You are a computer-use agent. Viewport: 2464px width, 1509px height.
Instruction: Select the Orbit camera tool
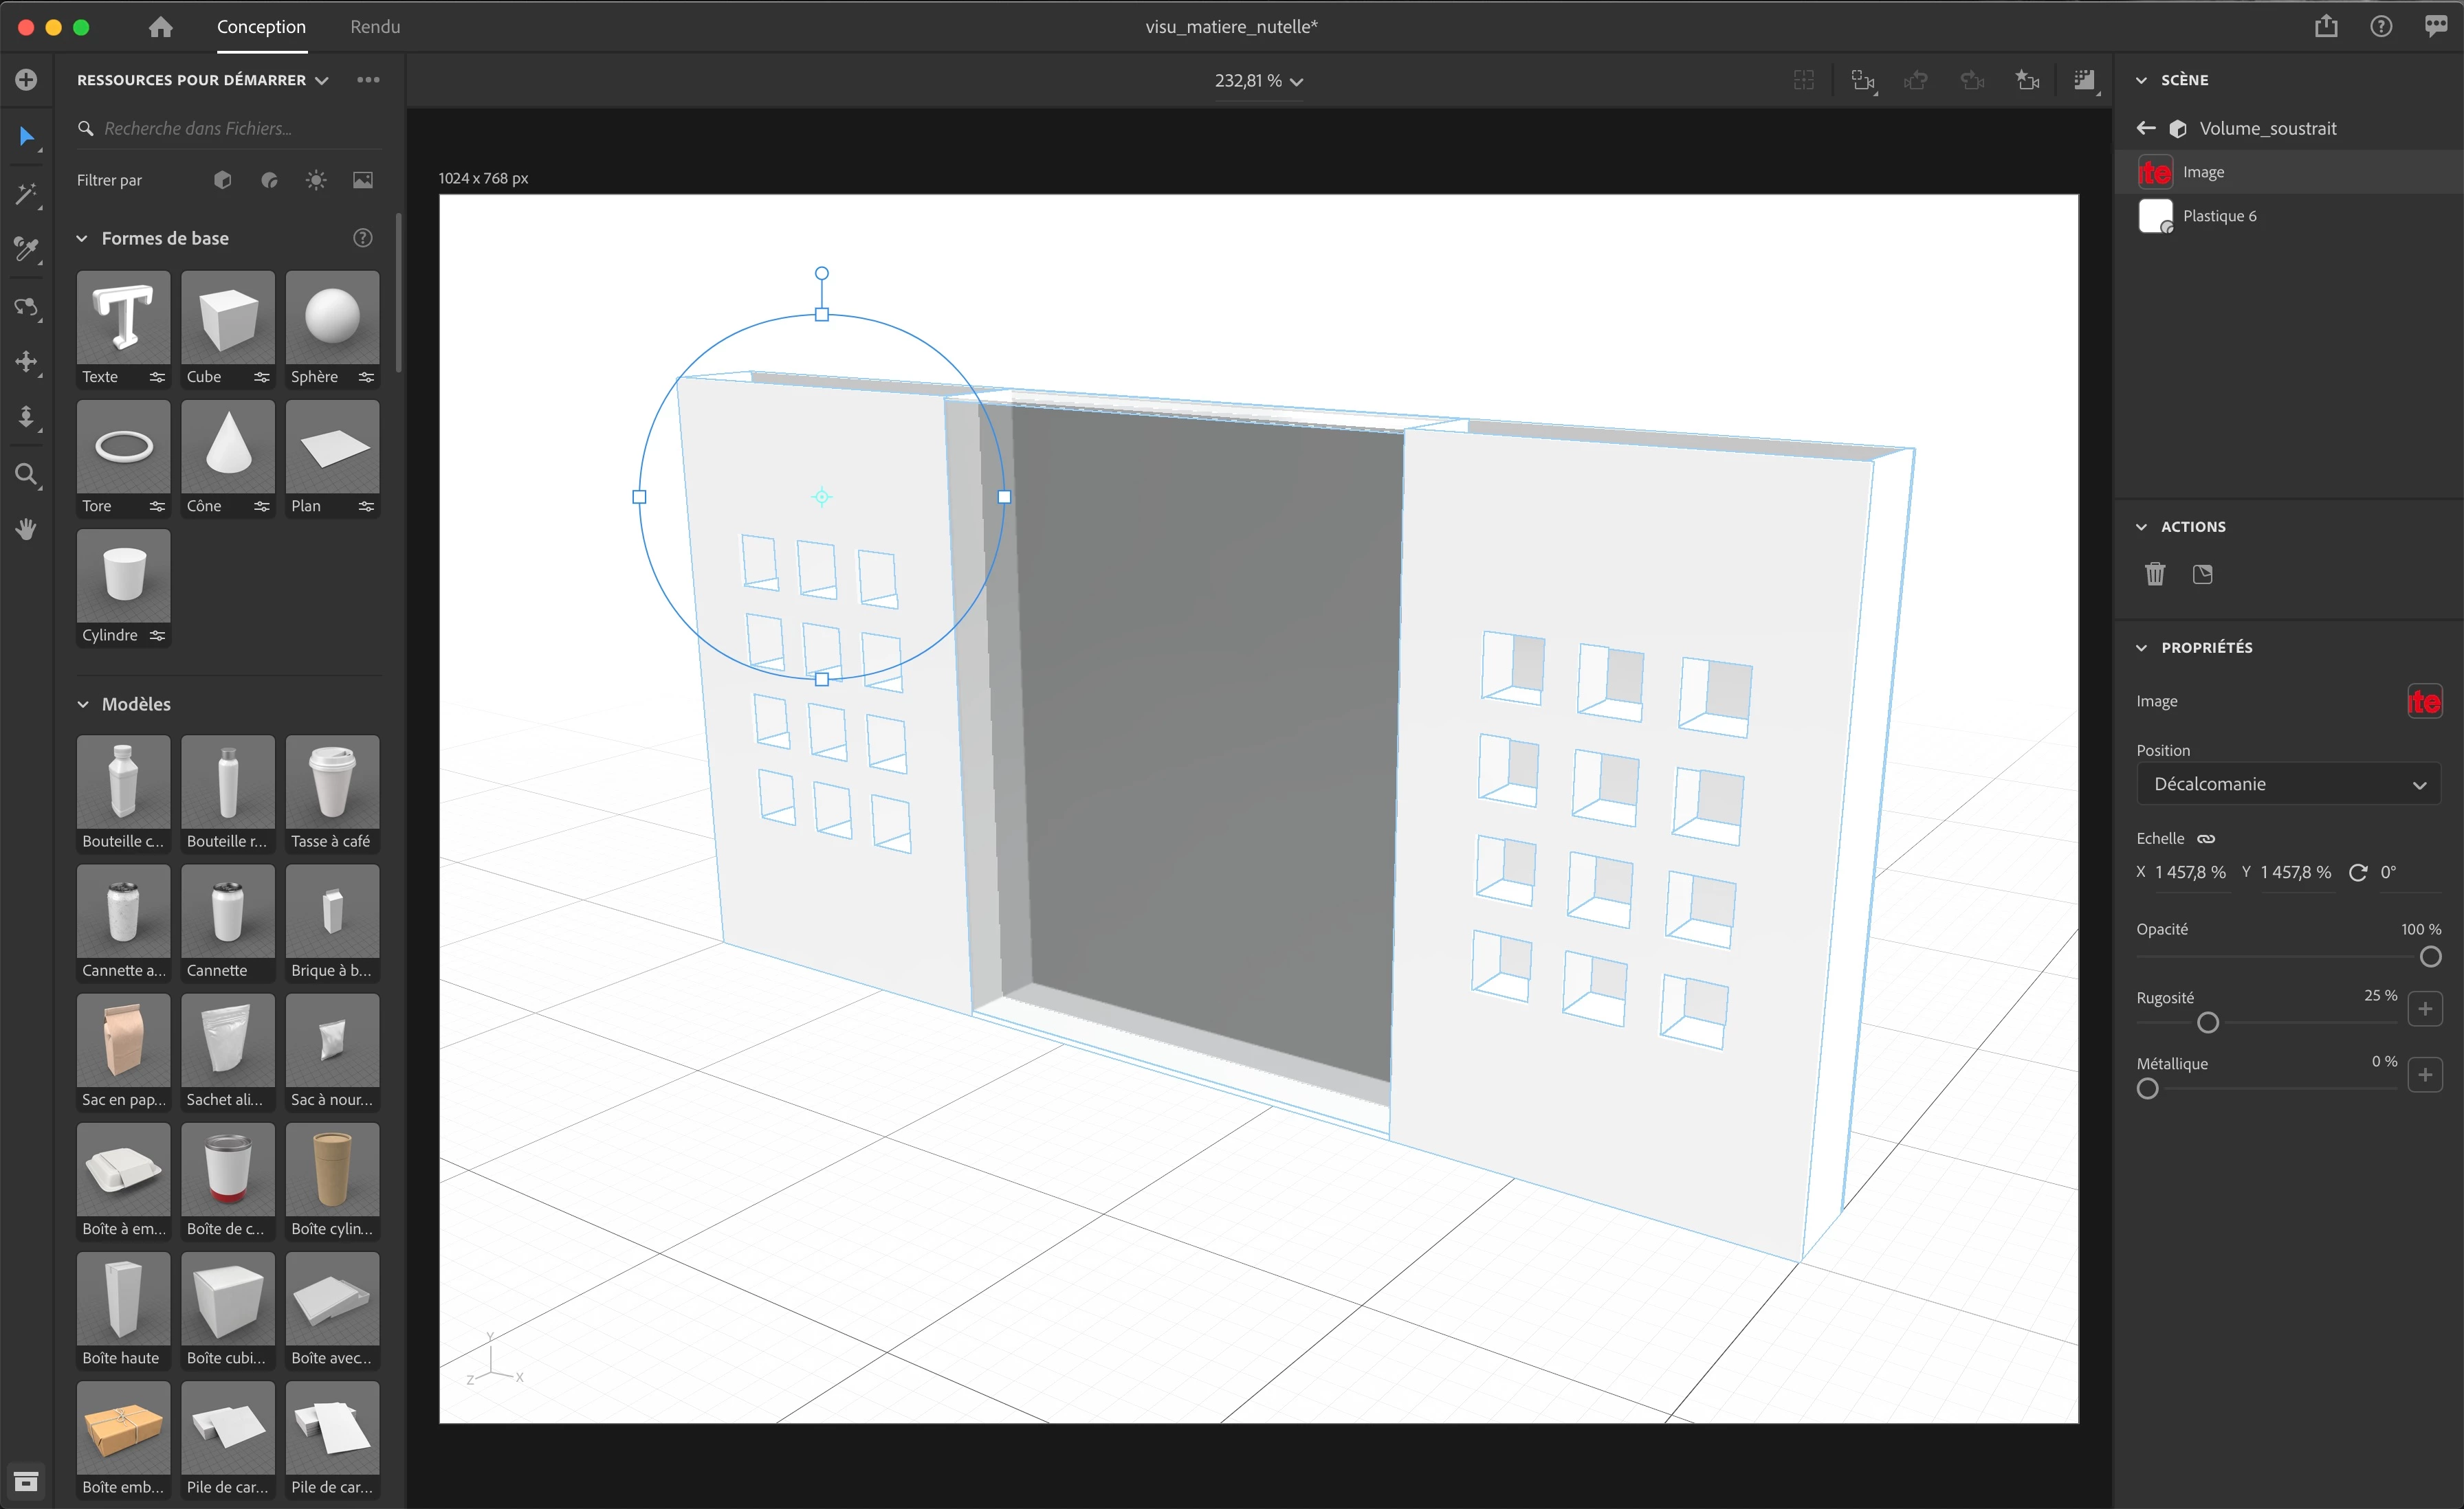[x=25, y=306]
